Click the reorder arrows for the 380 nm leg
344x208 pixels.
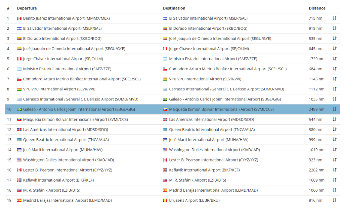click(335, 129)
